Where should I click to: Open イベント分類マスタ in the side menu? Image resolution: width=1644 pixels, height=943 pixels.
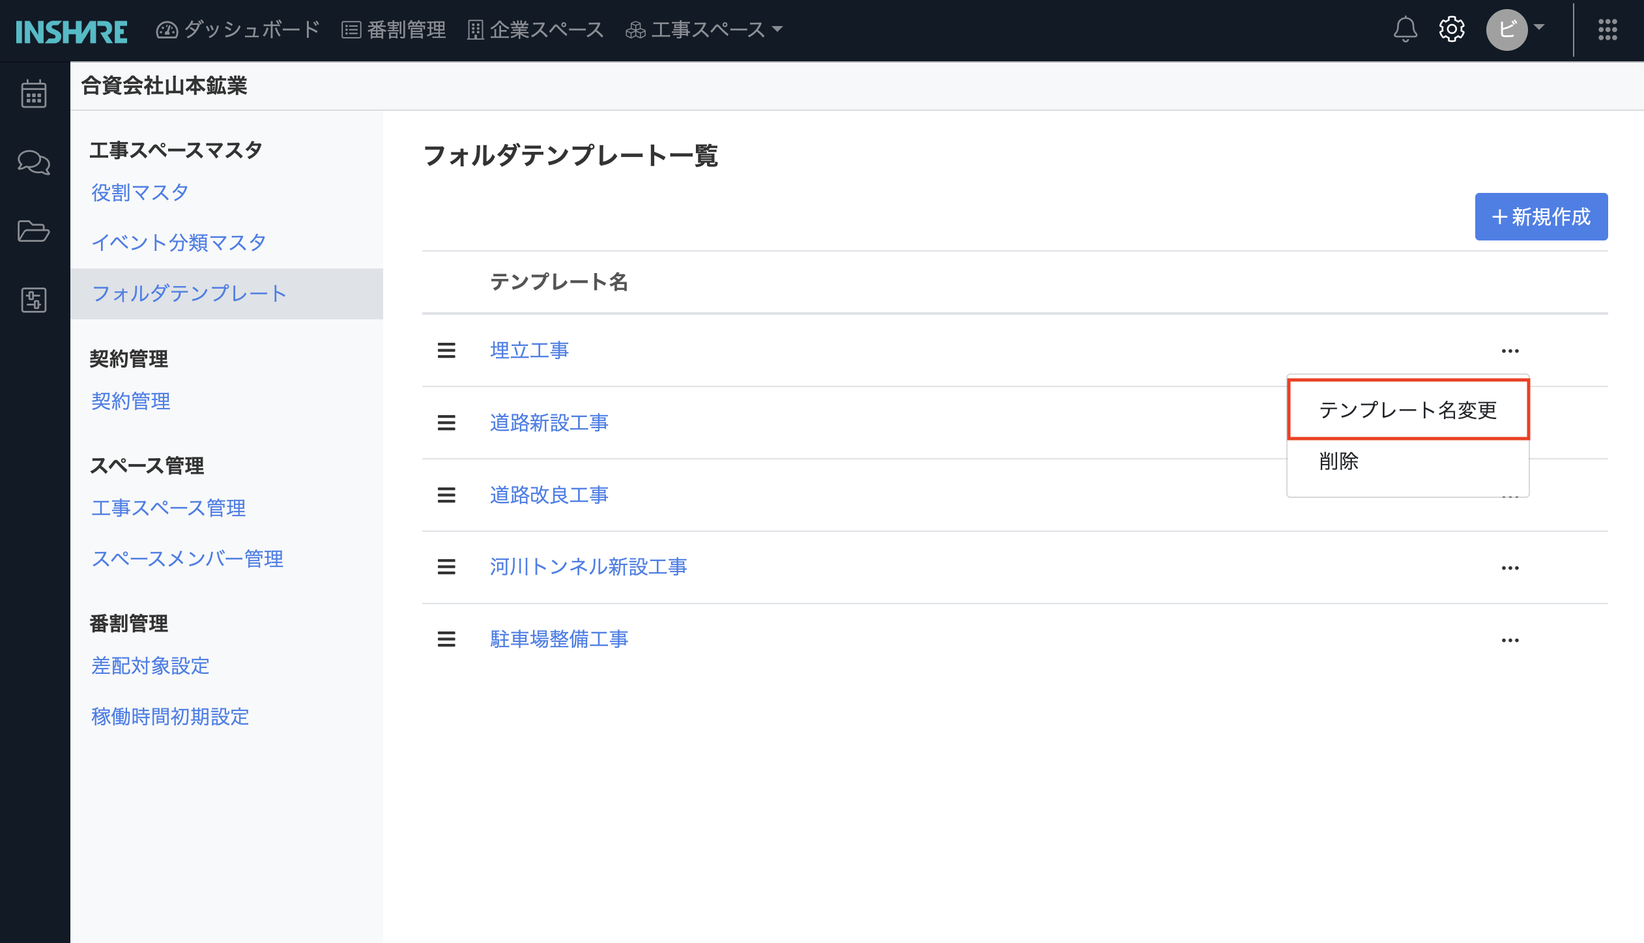click(x=179, y=243)
